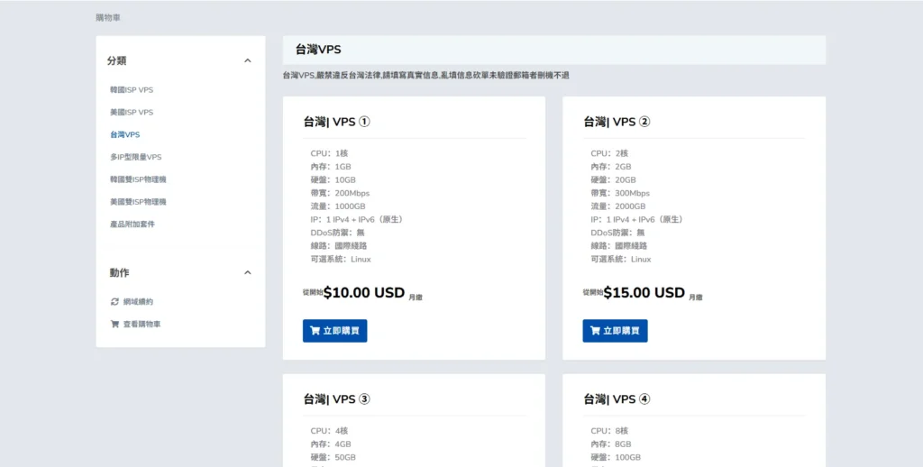This screenshot has height=467, width=923.
Task: Open the 美國ISP VPS category
Action: coord(132,113)
